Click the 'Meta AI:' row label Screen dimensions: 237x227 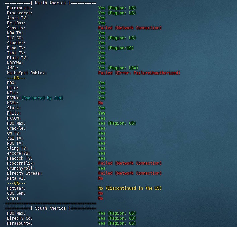pos(16,178)
